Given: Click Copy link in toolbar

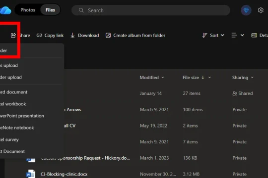Looking at the screenshot, I should coord(50,36).
